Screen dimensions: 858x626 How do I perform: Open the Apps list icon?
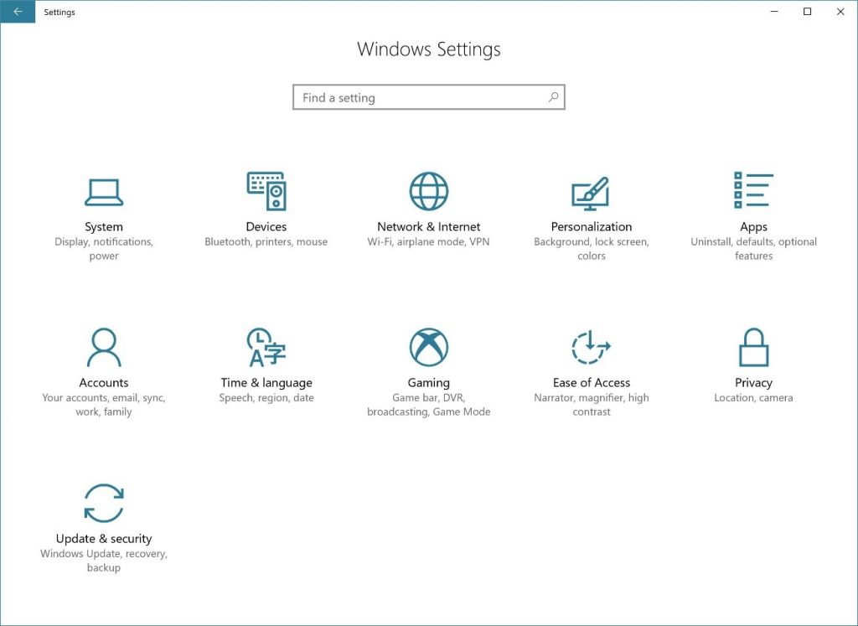(753, 191)
